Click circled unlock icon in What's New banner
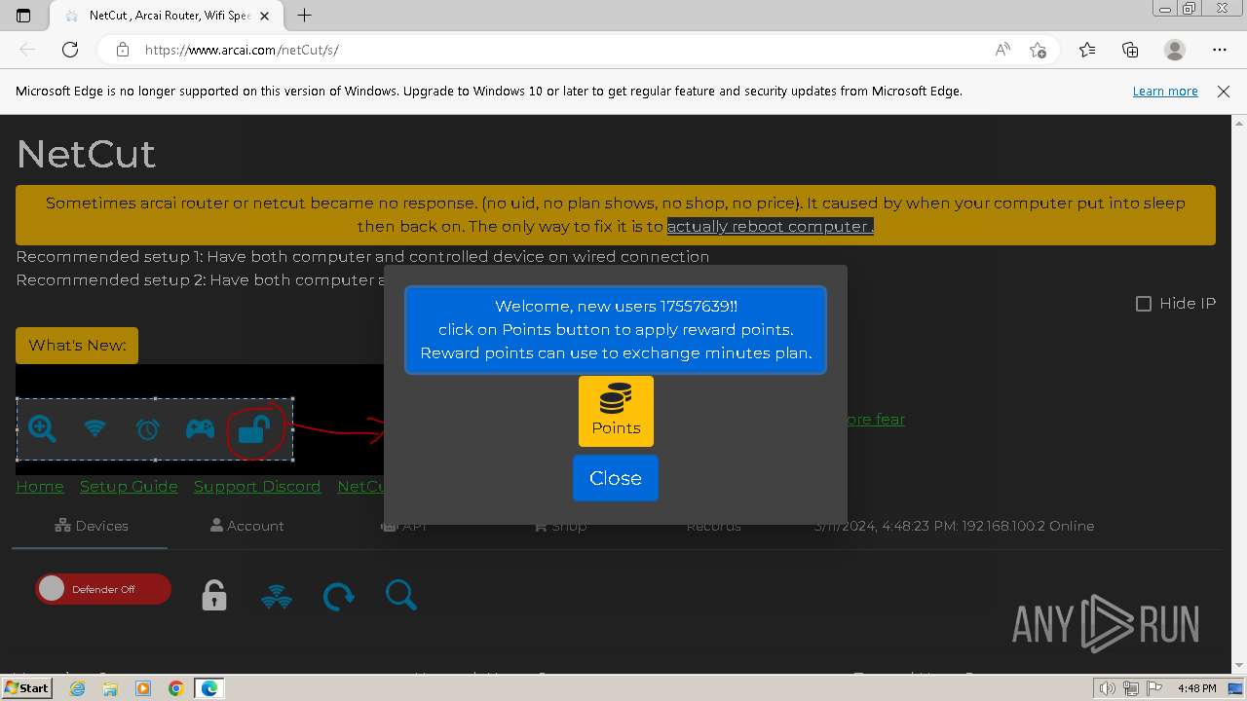 (254, 428)
